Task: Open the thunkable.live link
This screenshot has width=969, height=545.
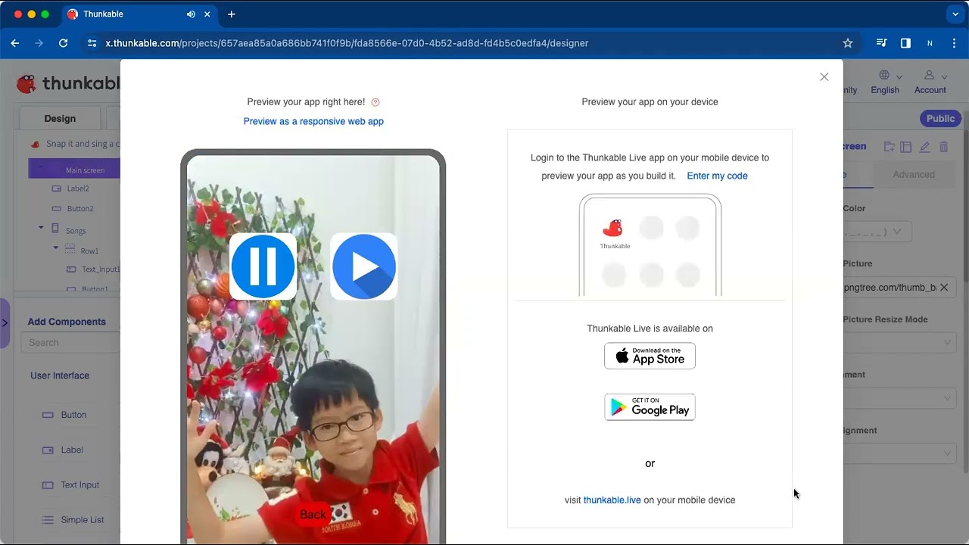Action: coord(612,500)
